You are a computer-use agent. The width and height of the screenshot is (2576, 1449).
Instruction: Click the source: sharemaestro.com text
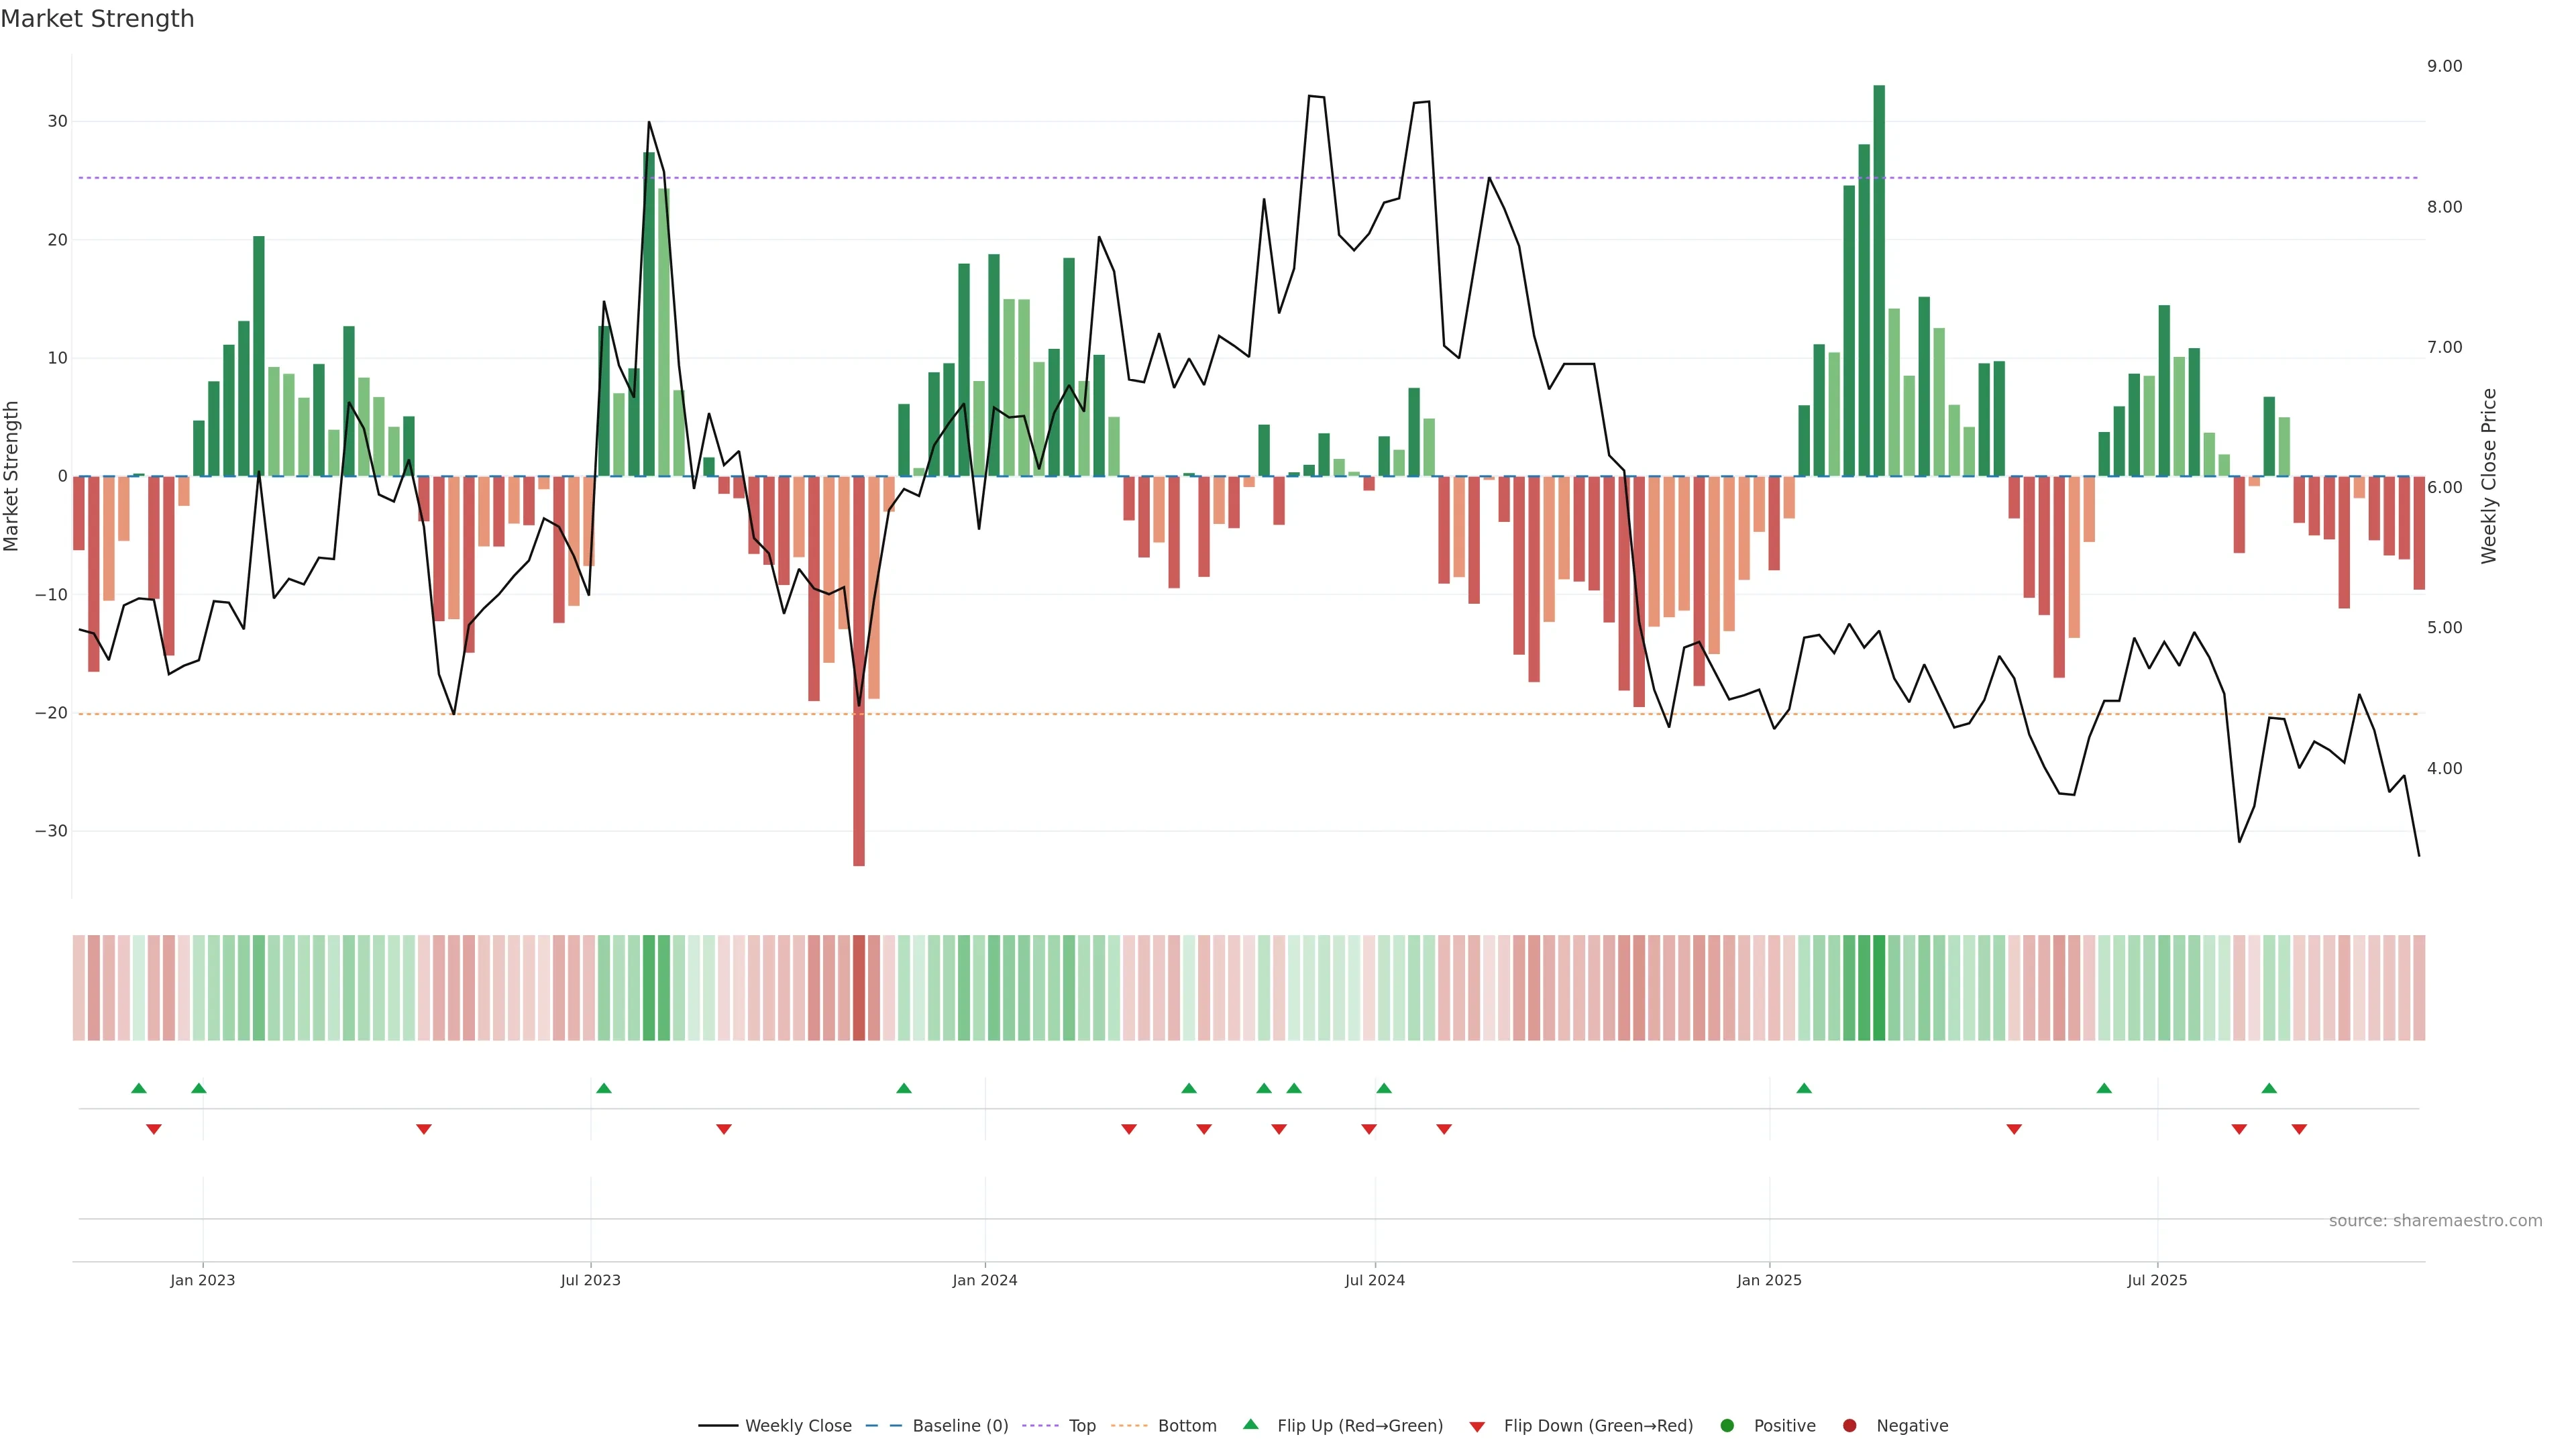click(2435, 1221)
